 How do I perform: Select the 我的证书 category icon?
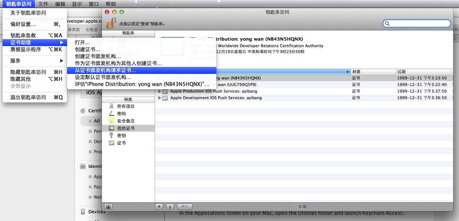point(111,128)
